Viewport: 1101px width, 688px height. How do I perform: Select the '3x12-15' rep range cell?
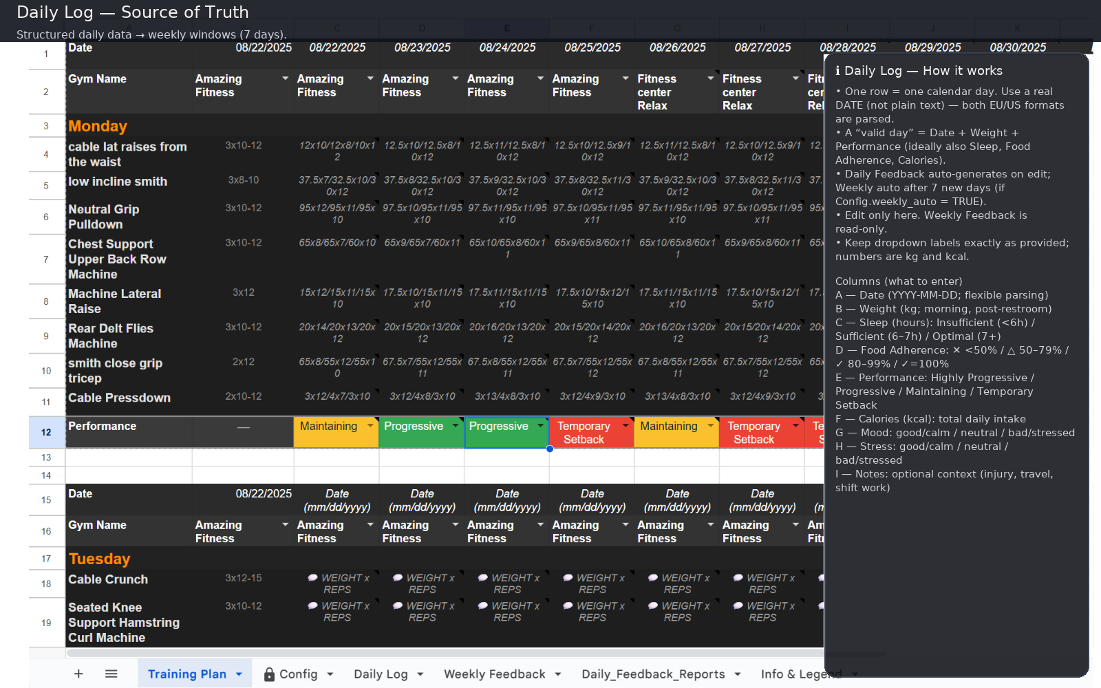[x=243, y=583]
